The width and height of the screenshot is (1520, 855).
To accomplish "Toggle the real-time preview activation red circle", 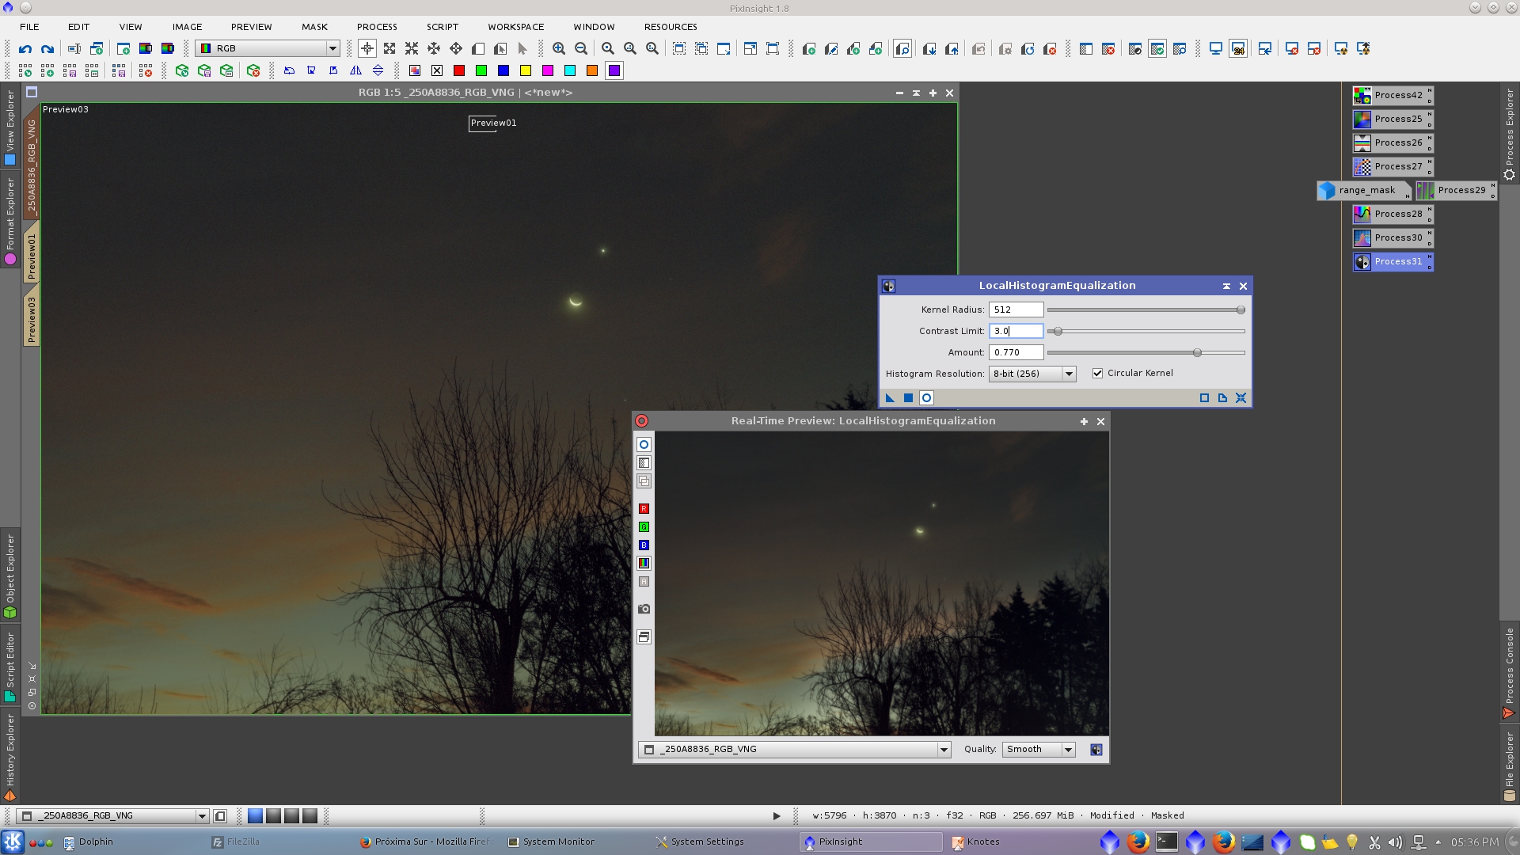I will [642, 421].
